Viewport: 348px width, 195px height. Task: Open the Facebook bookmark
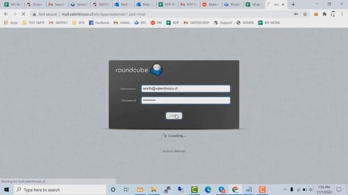click(x=99, y=23)
